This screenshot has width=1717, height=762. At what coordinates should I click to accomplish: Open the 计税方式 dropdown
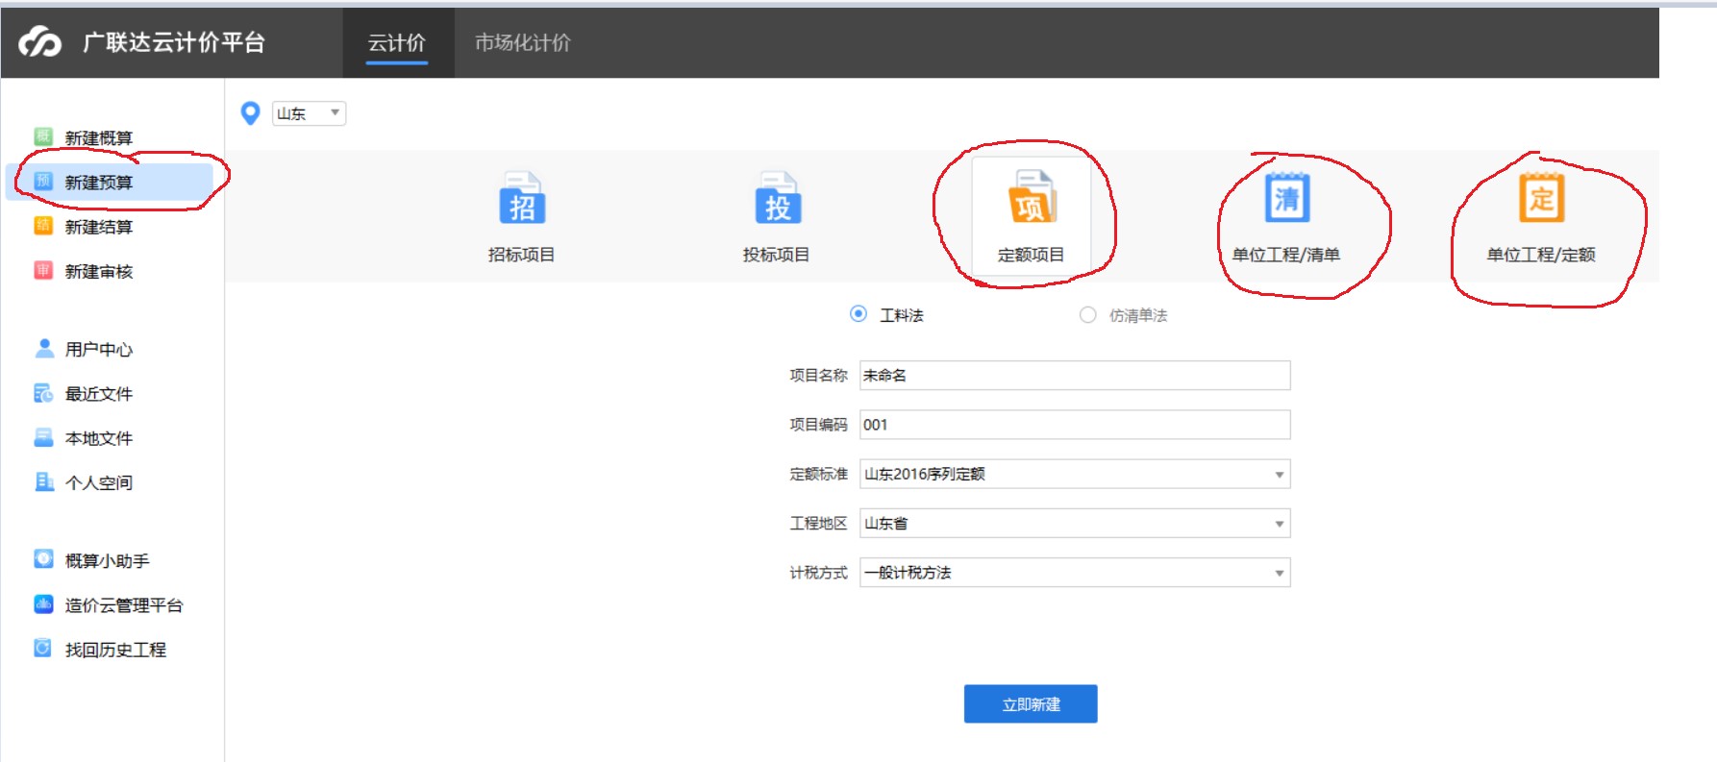click(1075, 573)
